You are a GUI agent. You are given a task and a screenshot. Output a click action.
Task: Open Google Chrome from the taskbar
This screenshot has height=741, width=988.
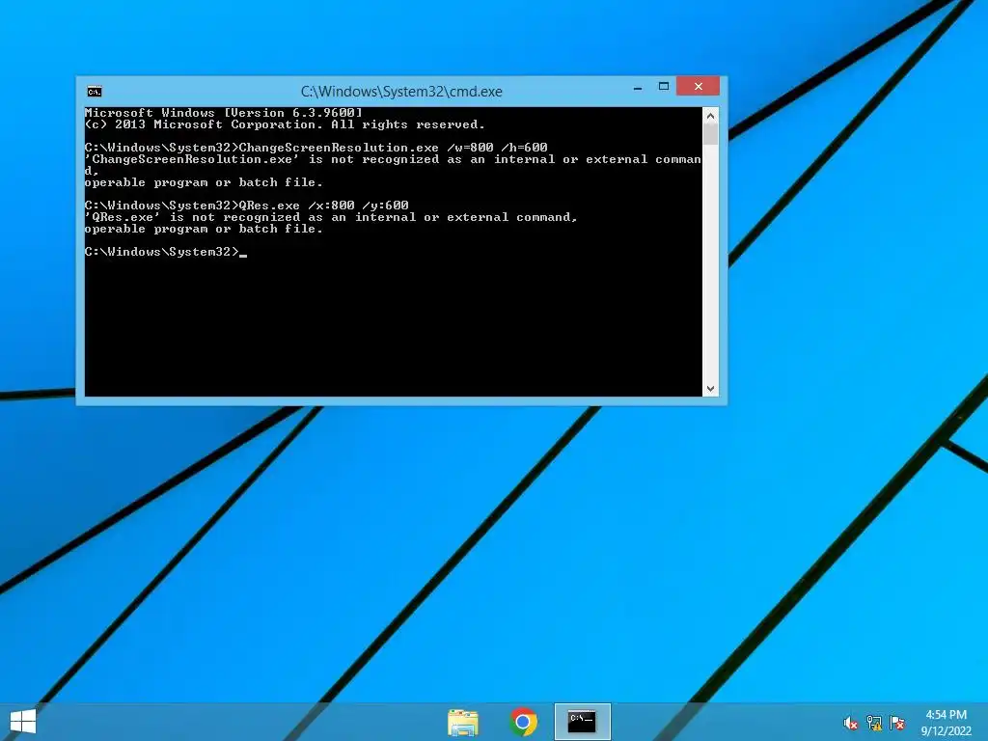click(x=523, y=722)
